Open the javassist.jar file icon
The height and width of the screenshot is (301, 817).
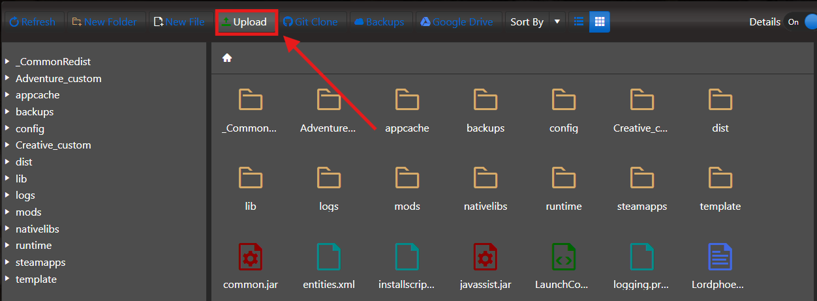pyautogui.click(x=486, y=256)
